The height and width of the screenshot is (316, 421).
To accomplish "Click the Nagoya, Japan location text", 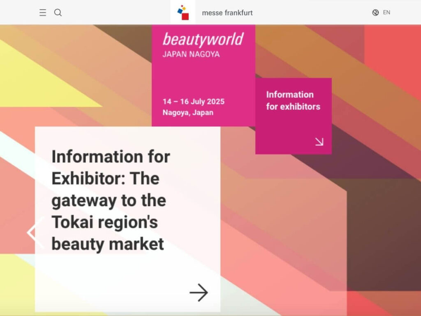I will pos(188,113).
